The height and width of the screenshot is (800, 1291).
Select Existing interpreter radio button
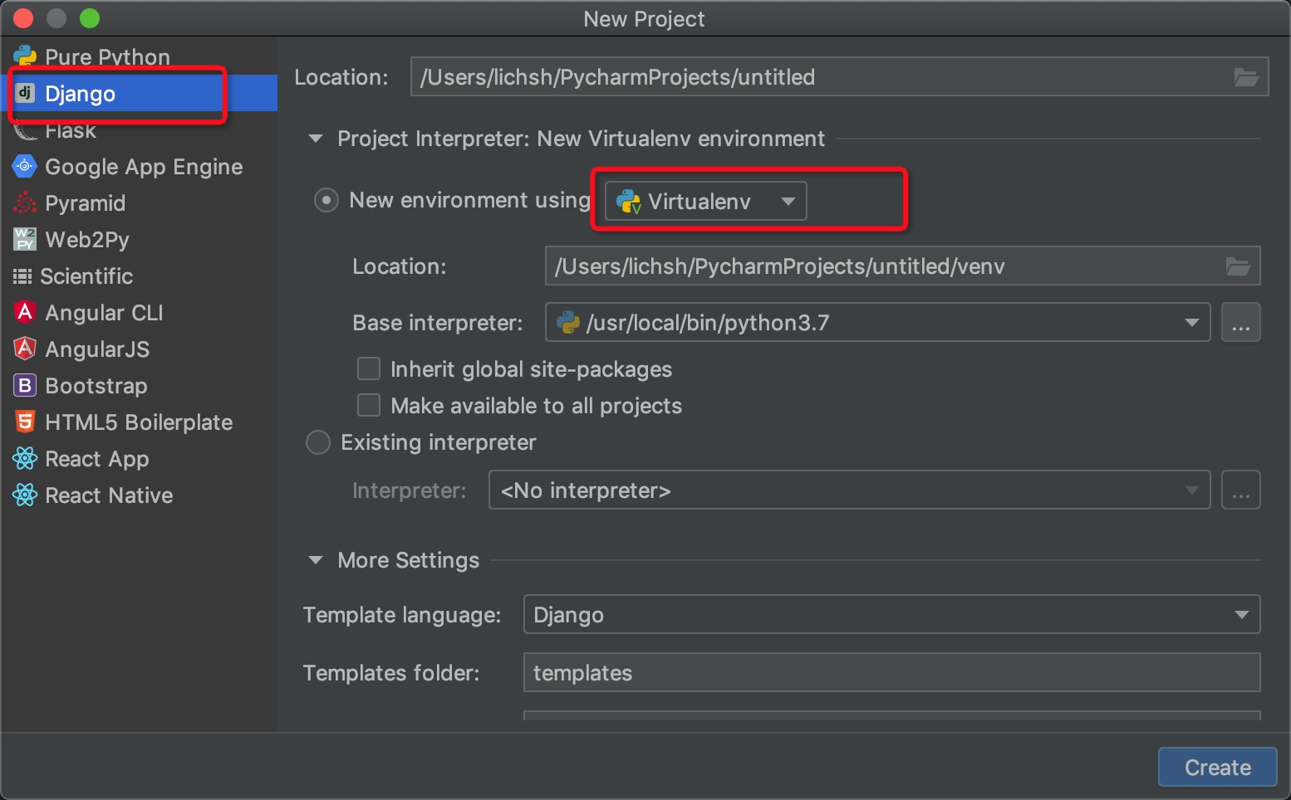coord(318,442)
